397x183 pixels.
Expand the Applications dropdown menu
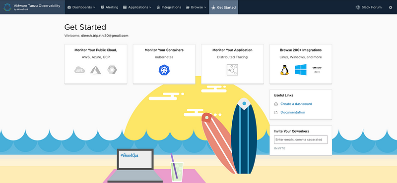(137, 7)
